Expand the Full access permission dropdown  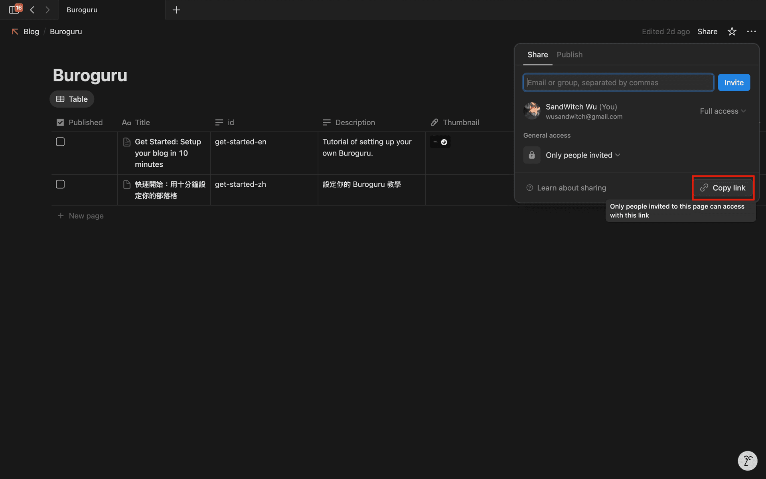click(x=723, y=111)
